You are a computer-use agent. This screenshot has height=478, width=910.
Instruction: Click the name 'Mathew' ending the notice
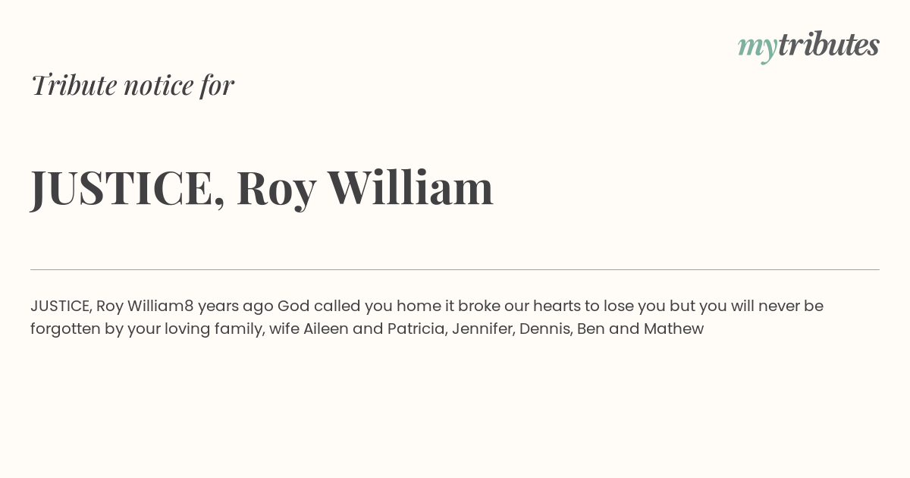tap(673, 329)
